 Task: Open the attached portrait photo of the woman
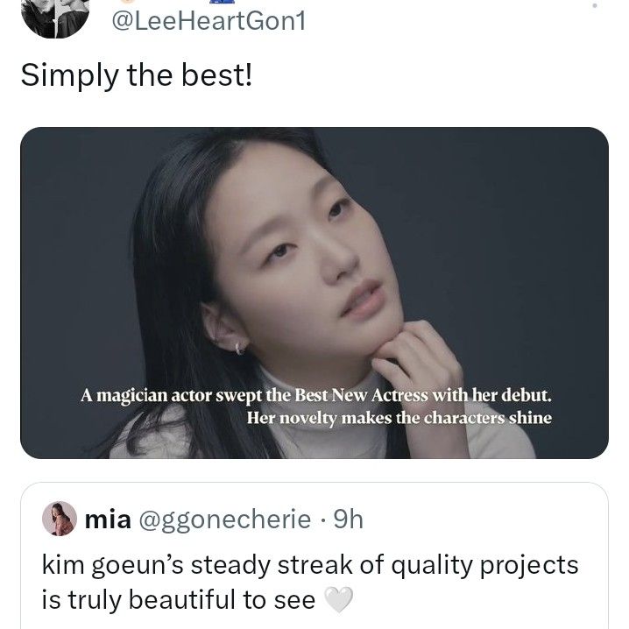point(314,293)
